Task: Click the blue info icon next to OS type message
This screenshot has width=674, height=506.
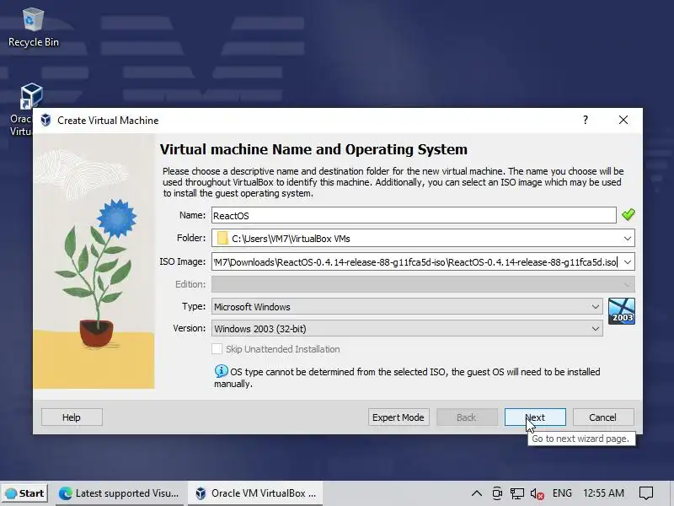Action: (221, 371)
